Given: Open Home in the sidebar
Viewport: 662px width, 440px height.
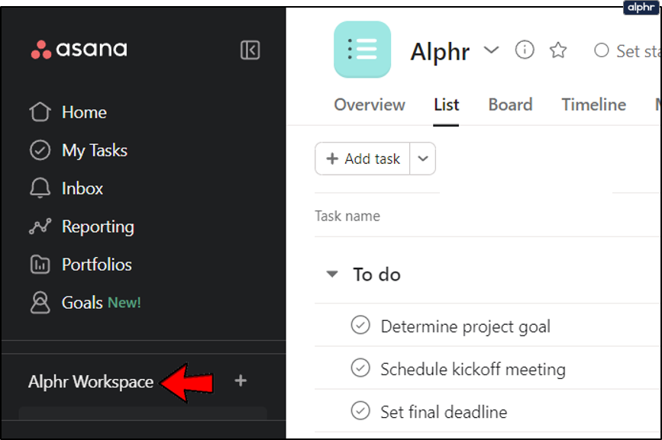Looking at the screenshot, I should (x=83, y=112).
